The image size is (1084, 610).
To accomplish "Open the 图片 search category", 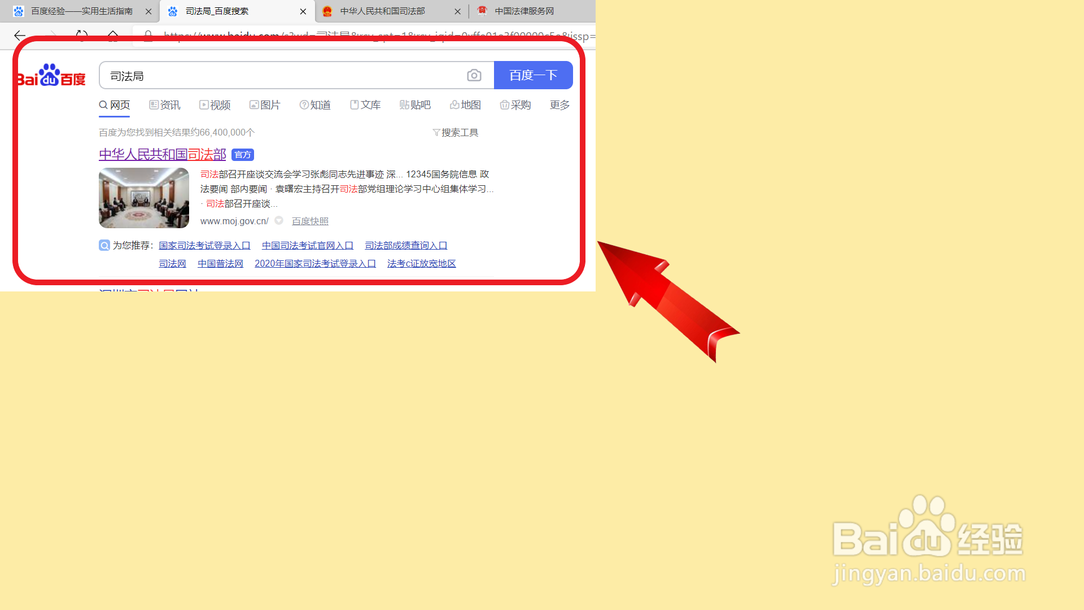I will click(265, 105).
